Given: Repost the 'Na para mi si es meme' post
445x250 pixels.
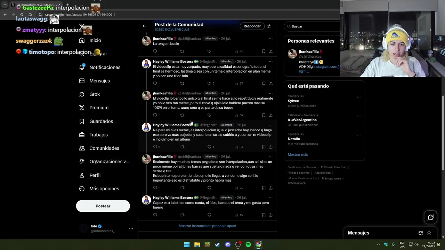Looking at the screenshot, I should point(182,147).
